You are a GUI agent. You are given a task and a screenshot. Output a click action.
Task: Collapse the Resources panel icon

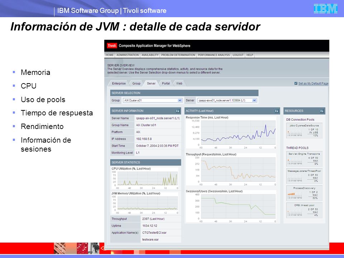pyautogui.click(x=322, y=111)
